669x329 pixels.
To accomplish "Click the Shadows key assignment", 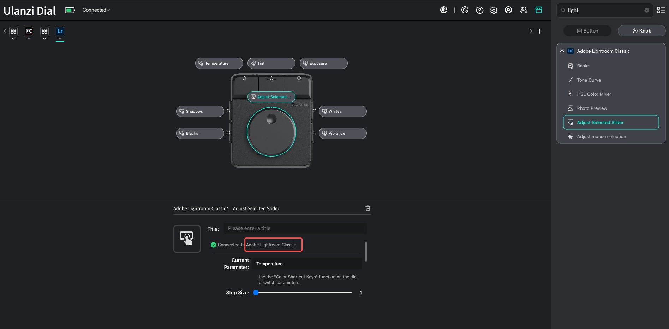I will (200, 111).
